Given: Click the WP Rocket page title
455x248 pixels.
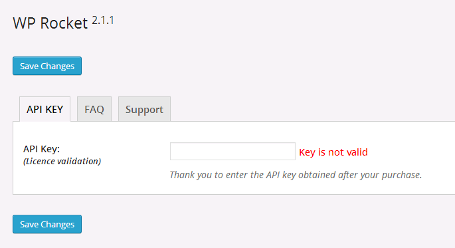Looking at the screenshot, I should 50,23.
